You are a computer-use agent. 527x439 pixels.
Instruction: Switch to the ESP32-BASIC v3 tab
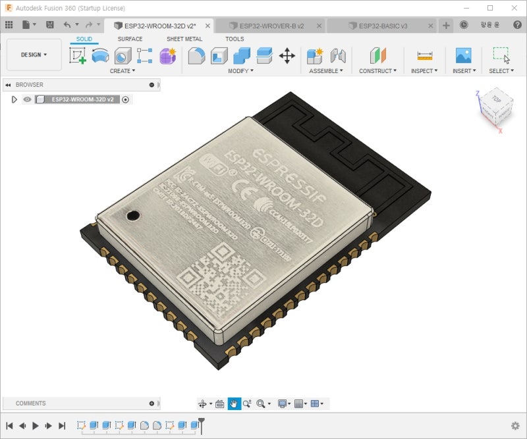tap(383, 26)
